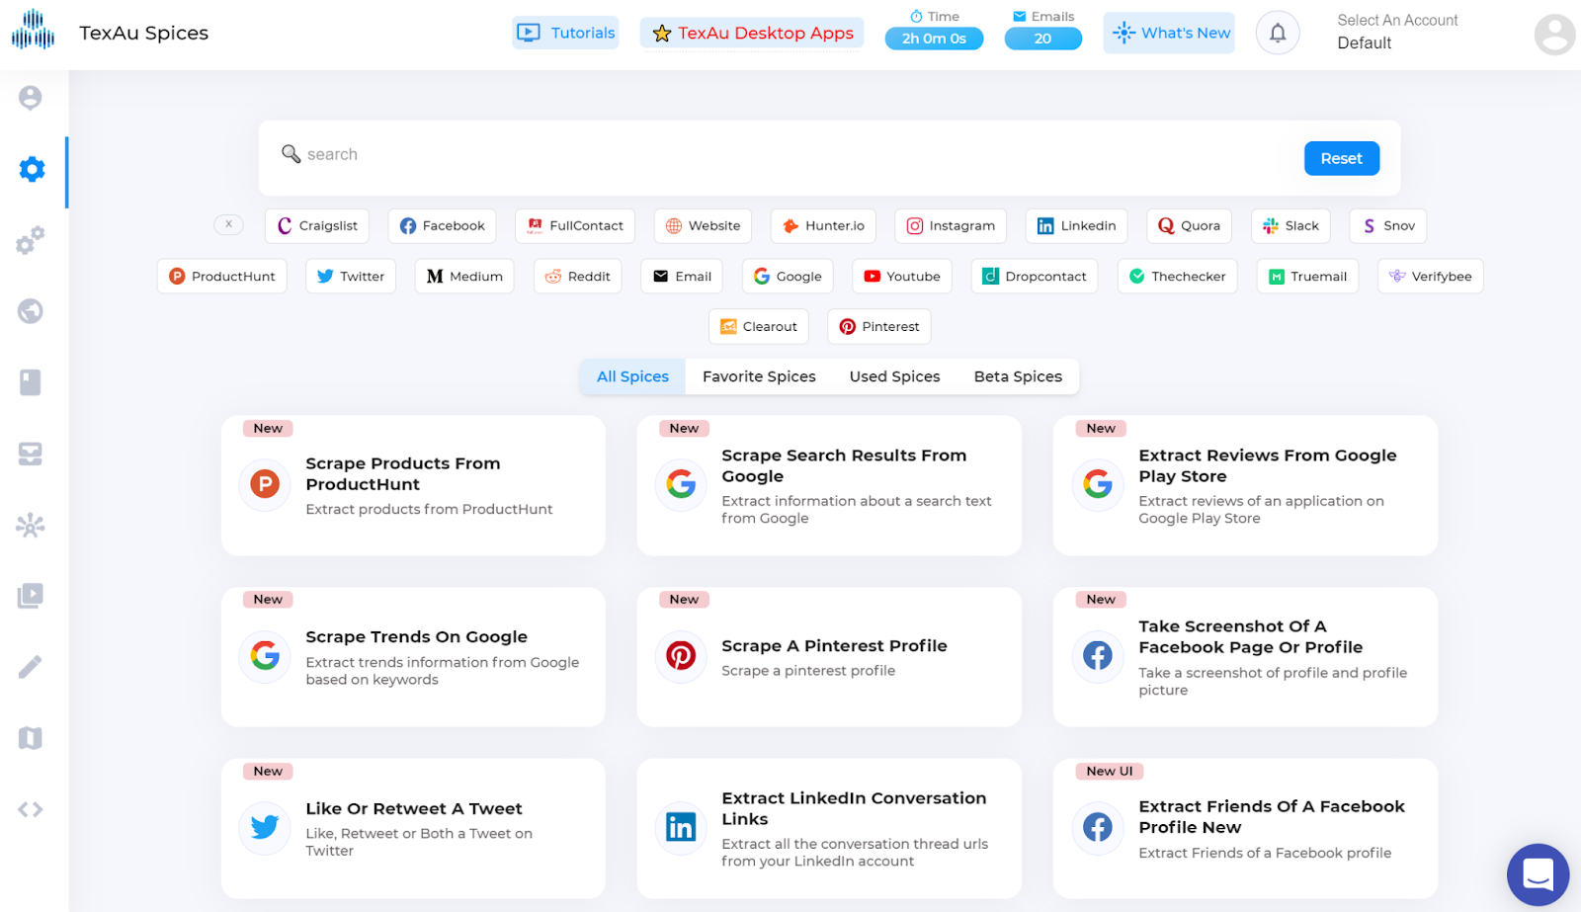Open TexAu Desktop Apps link
Screen dimensions: 1581x912
tap(752, 33)
